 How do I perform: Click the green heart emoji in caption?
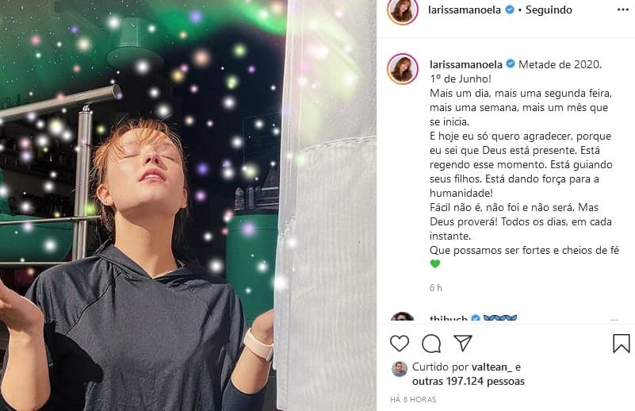point(435,264)
